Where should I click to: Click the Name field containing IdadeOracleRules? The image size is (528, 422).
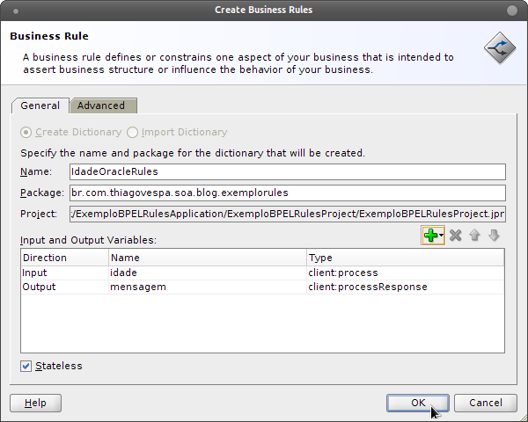tap(288, 171)
